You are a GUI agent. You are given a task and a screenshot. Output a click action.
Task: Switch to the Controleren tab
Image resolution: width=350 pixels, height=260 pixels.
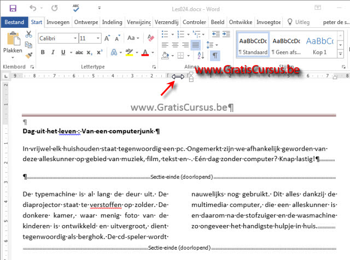(x=194, y=22)
